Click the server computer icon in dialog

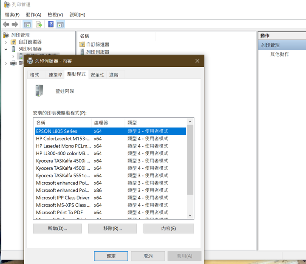tap(39, 91)
